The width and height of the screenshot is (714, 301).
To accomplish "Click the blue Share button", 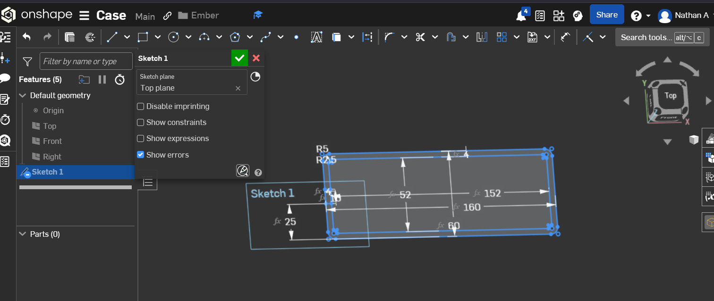I will coord(607,15).
